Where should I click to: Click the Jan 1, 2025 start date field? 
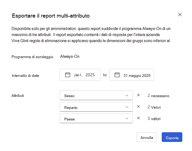(x=80, y=75)
